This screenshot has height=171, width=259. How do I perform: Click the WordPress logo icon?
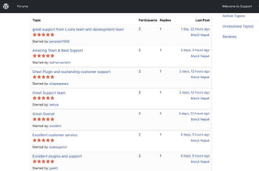pos(6,6)
